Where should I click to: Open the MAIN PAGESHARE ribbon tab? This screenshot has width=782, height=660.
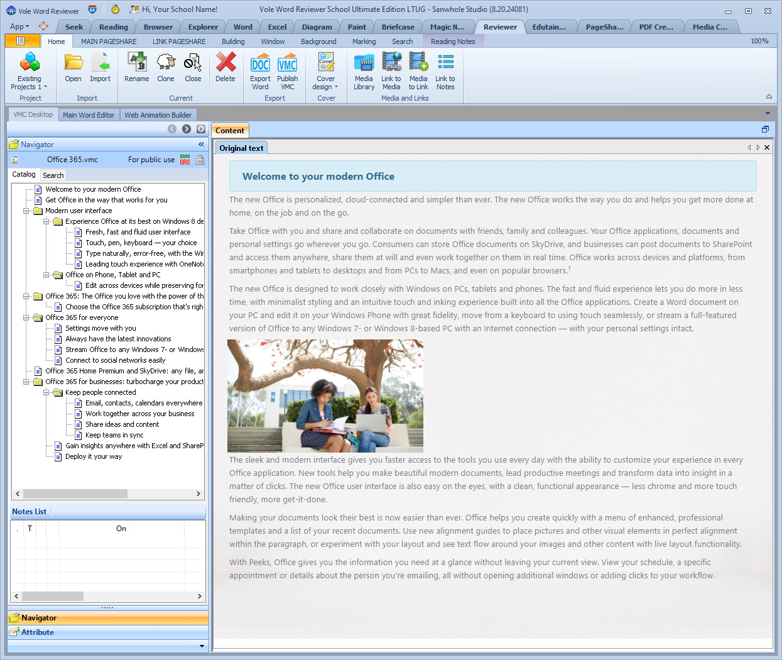[x=109, y=41]
